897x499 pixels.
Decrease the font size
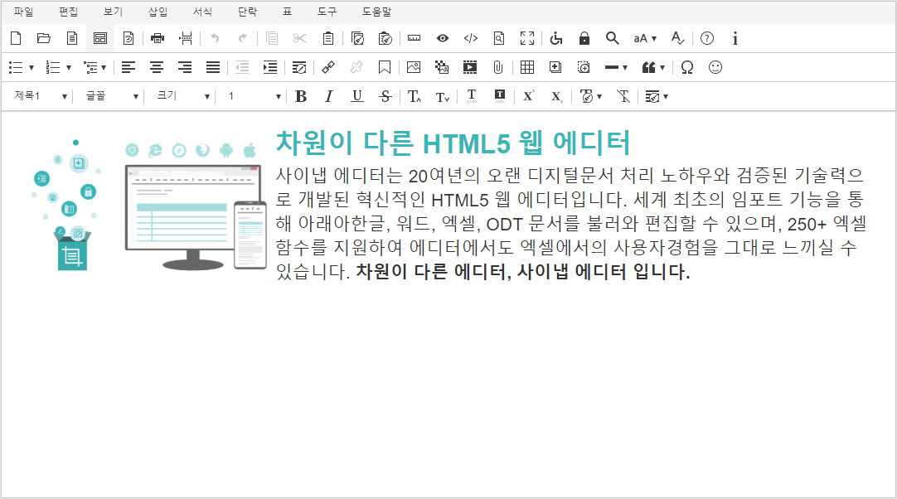443,96
